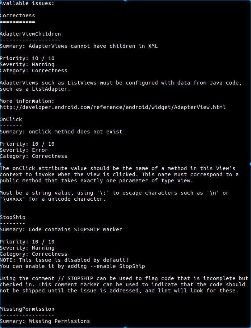Image resolution: width=251 pixels, height=328 pixels.
Task: Click the top-center selection handle
Action: point(125,1)
